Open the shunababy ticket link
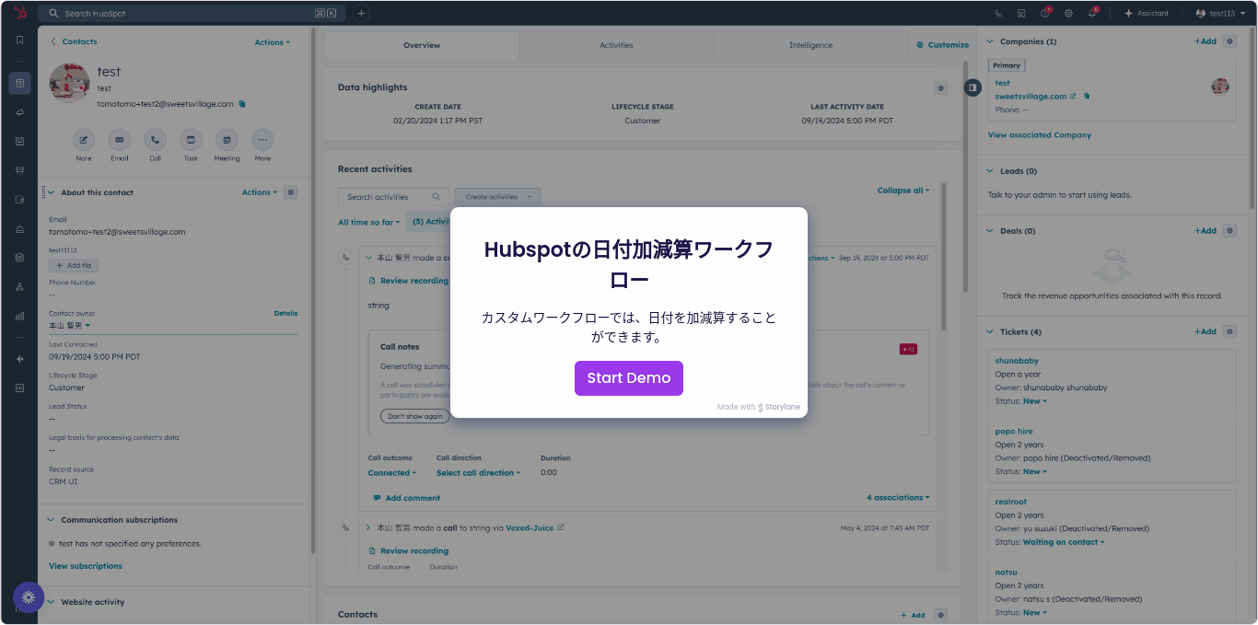The image size is (1258, 625). [x=1017, y=361]
